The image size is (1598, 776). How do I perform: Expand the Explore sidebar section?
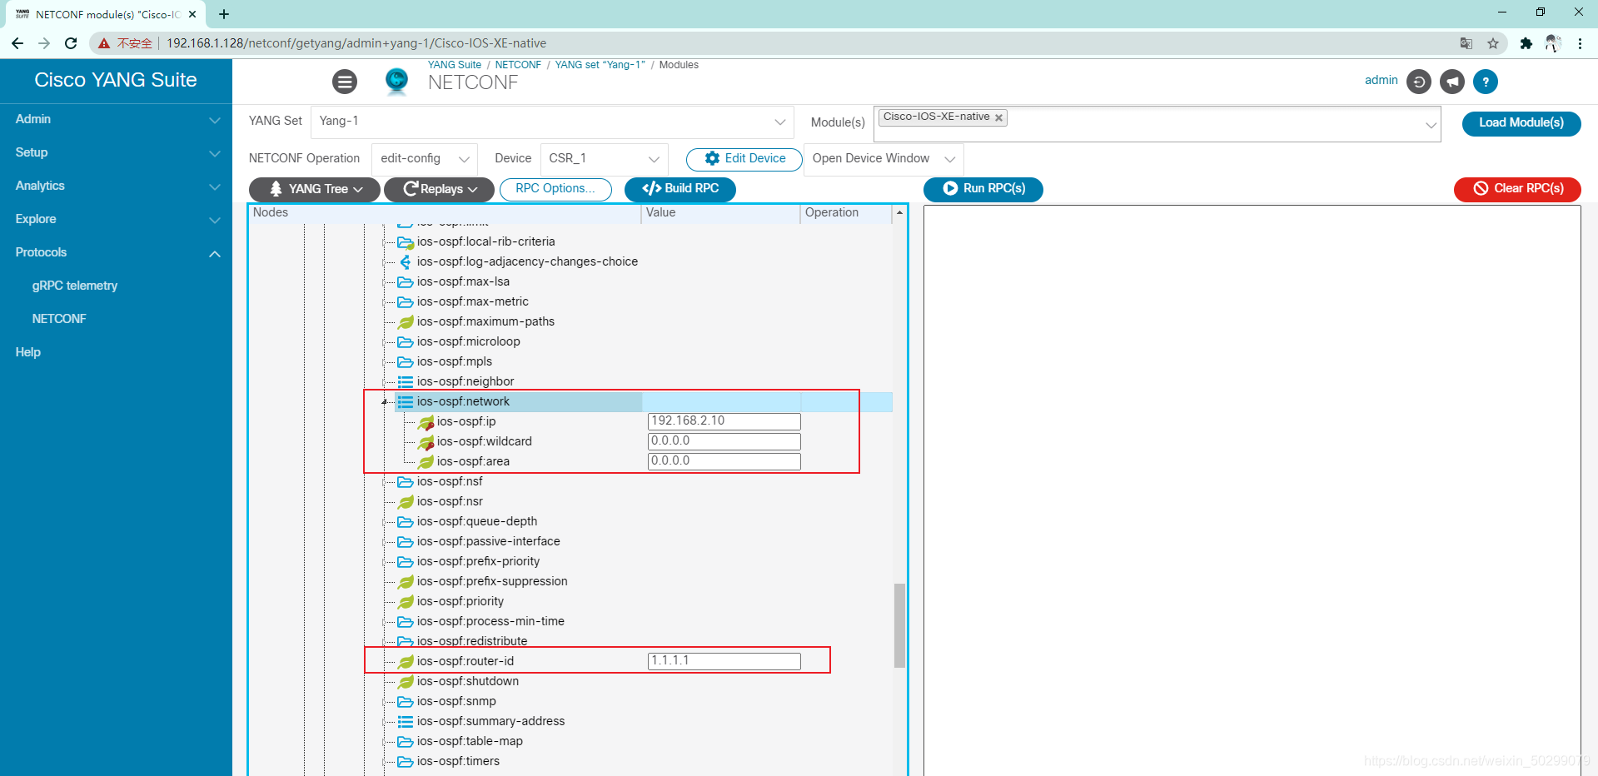click(x=116, y=219)
